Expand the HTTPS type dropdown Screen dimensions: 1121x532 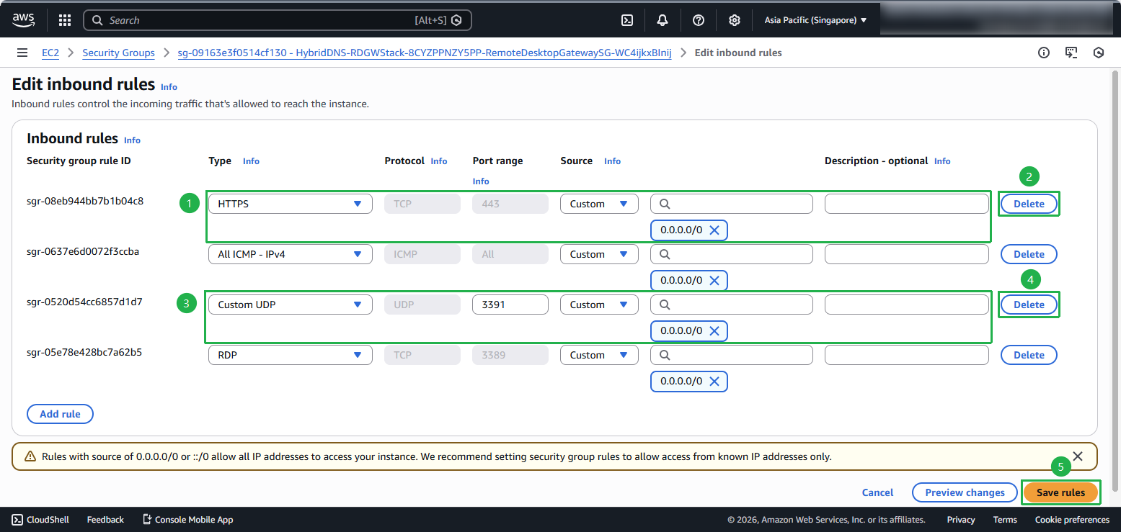tap(290, 204)
